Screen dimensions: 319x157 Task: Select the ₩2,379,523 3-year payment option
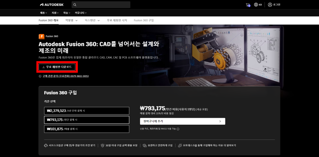tap(87, 111)
